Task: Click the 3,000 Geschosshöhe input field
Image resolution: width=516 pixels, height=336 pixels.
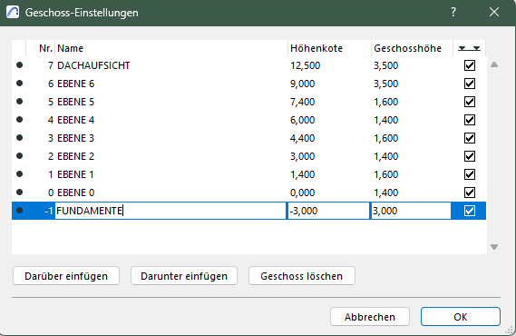Action: click(411, 211)
